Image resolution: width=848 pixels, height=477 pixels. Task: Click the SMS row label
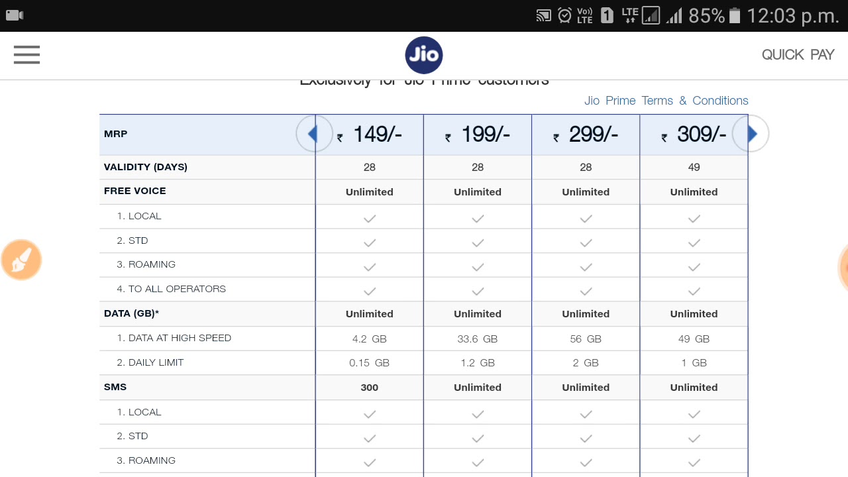pyautogui.click(x=115, y=387)
